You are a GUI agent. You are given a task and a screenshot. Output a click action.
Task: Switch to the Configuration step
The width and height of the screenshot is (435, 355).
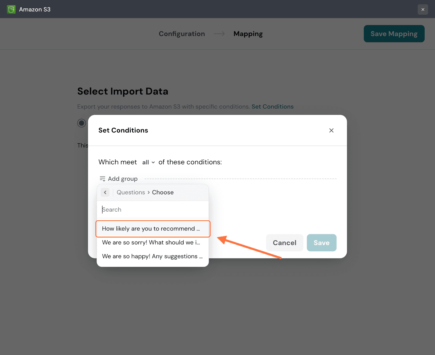coord(182,34)
